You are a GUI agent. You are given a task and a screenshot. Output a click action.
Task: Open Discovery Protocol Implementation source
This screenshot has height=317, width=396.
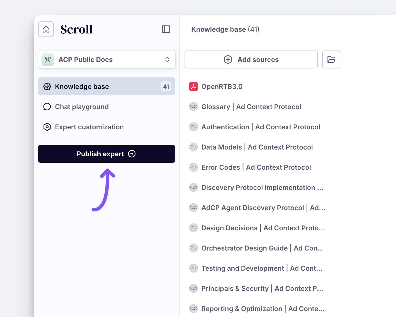[x=262, y=188]
